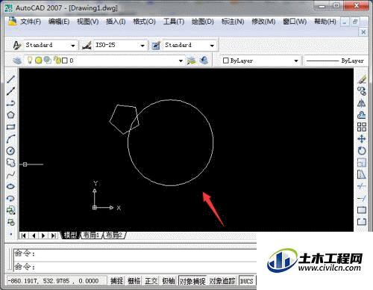Click layer 0 color swatch square

point(65,61)
